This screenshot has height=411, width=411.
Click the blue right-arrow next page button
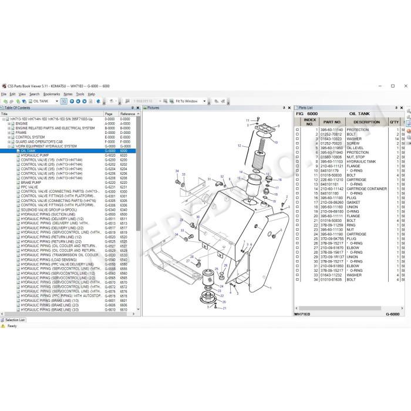(x=85, y=102)
